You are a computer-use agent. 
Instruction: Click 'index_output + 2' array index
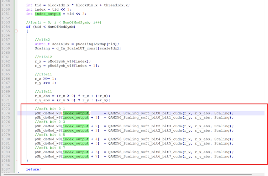point(80,126)
